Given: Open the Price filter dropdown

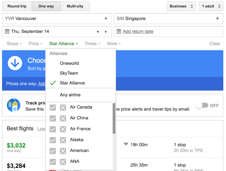Looking at the screenshot, I should click(36, 44).
